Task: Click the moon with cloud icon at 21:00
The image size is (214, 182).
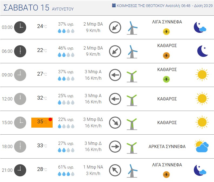Action: (200, 170)
